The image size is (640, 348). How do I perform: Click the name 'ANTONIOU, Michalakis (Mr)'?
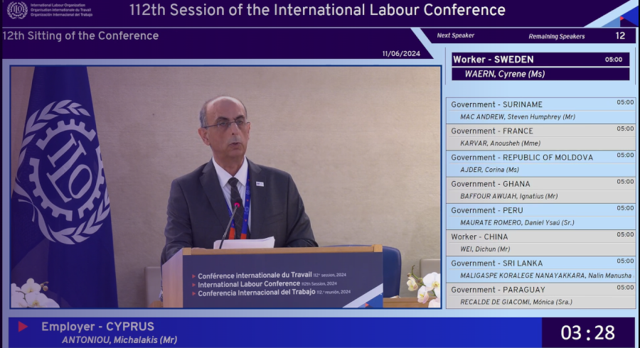coord(119,340)
